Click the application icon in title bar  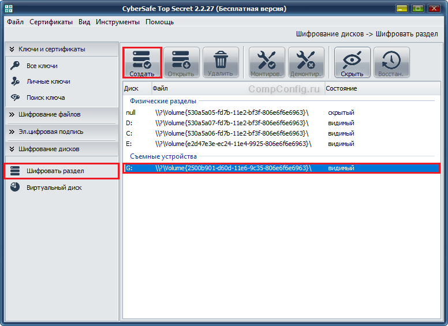pyautogui.click(x=9, y=9)
